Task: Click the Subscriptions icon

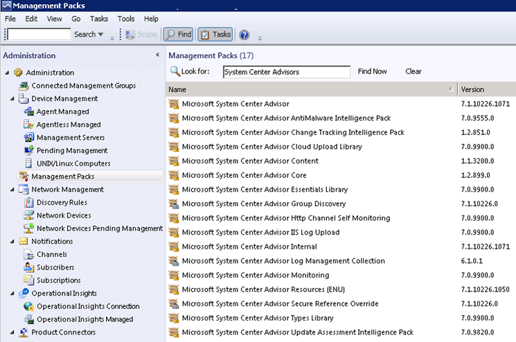Action: [29, 280]
